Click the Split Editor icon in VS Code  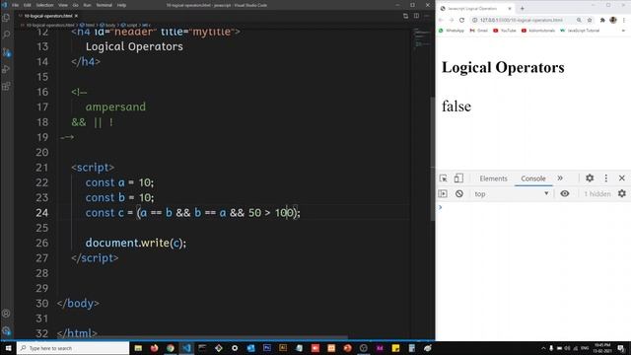(x=416, y=16)
